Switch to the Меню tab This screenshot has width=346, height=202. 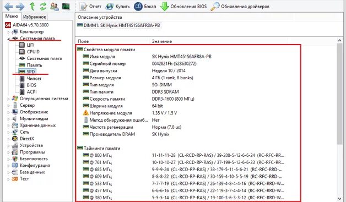(12, 16)
